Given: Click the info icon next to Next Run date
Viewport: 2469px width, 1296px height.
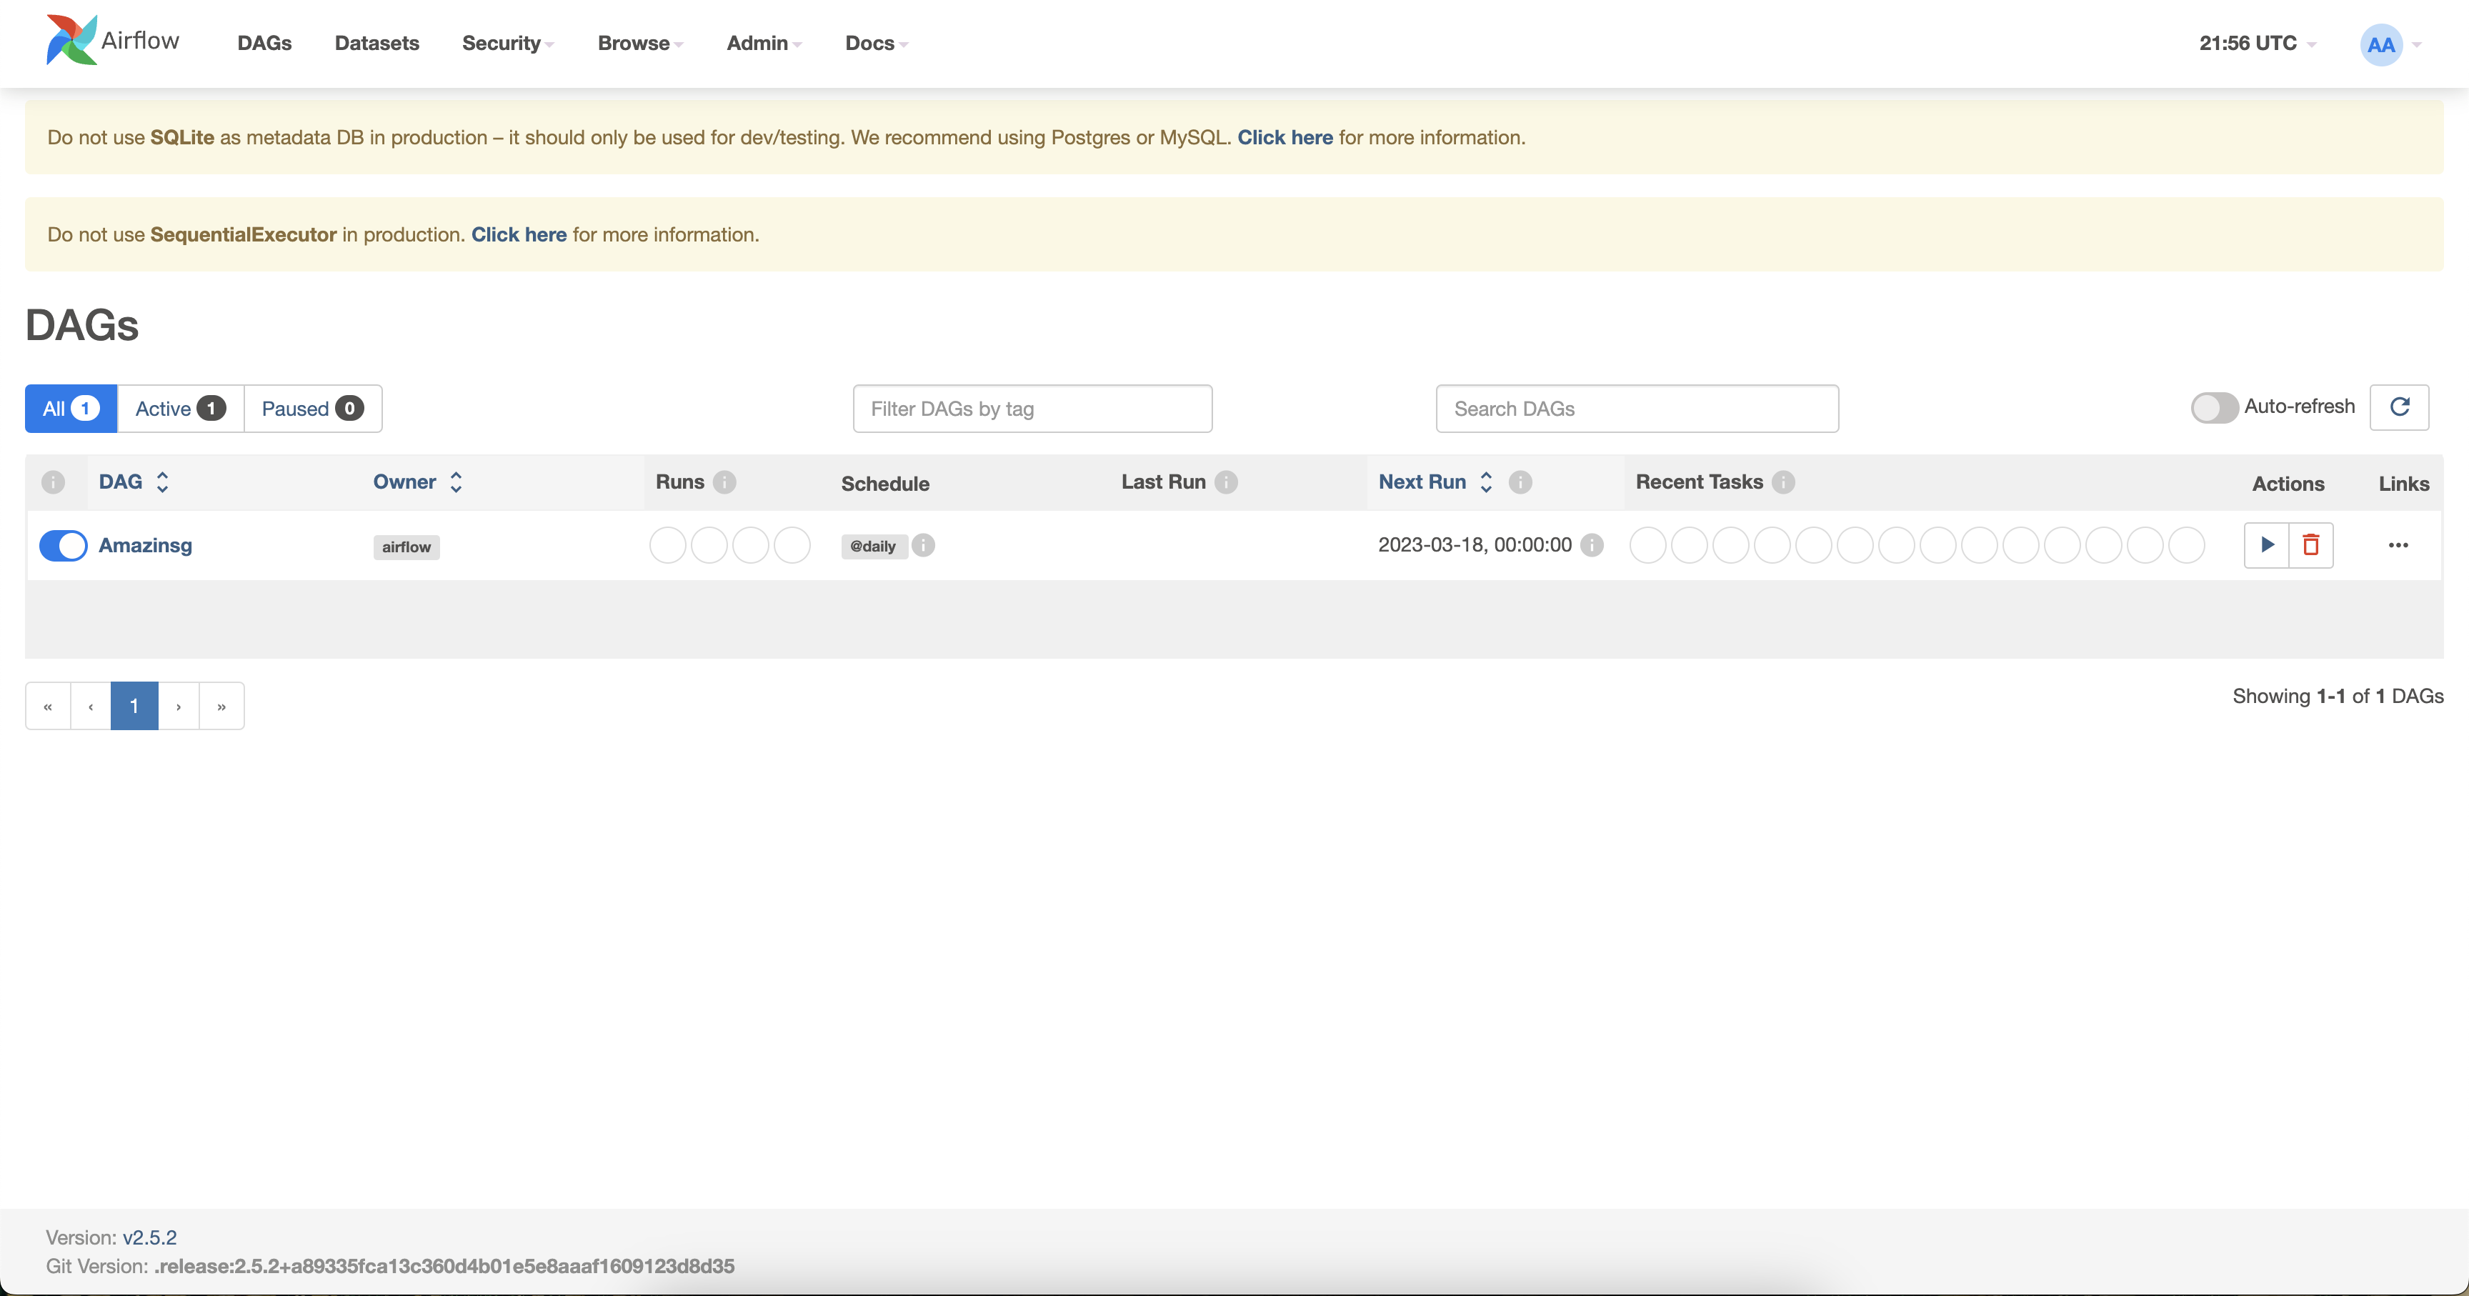Looking at the screenshot, I should tap(1591, 544).
